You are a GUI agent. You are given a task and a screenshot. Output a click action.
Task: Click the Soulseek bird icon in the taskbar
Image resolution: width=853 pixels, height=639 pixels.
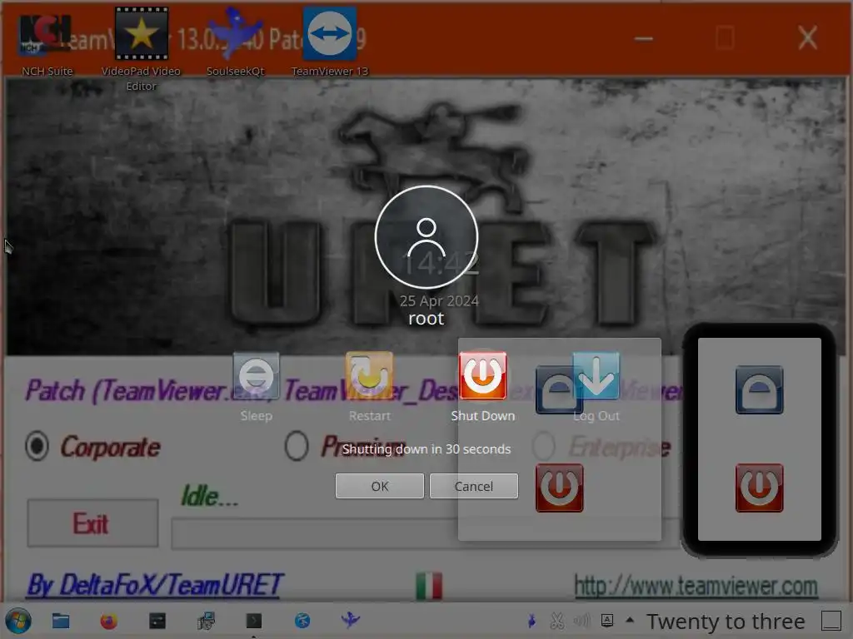pyautogui.click(x=351, y=619)
